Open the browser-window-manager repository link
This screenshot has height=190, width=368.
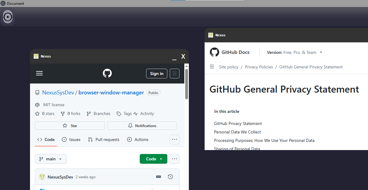(x=111, y=93)
